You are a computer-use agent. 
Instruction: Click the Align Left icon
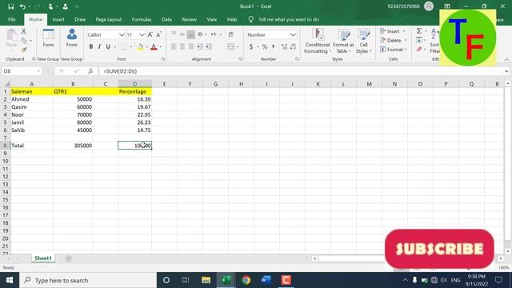coord(174,46)
